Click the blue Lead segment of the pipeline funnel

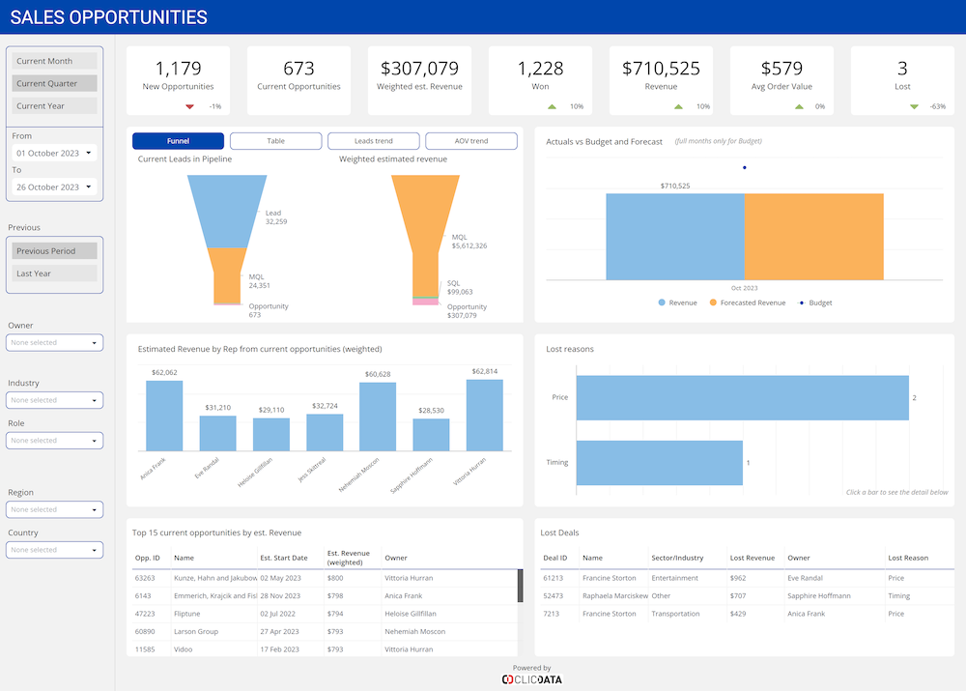click(x=227, y=212)
